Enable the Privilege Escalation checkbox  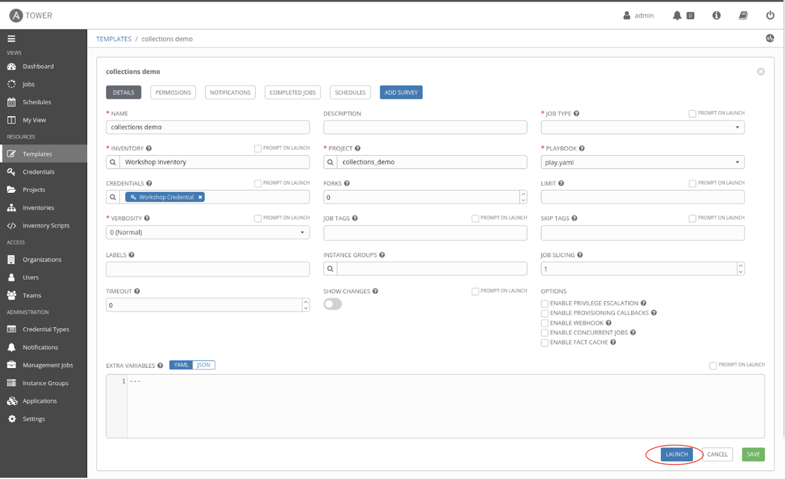(545, 303)
